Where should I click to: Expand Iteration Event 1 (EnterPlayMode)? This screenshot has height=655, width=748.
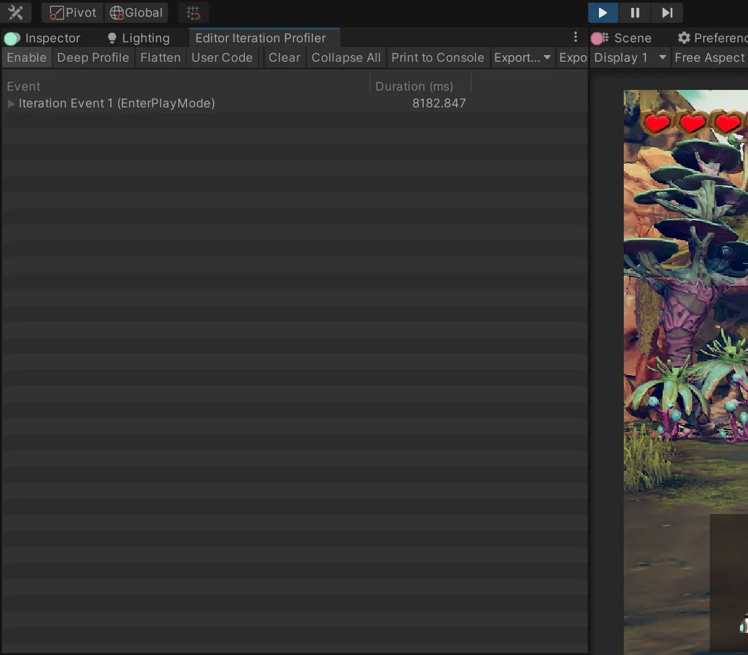(11, 103)
